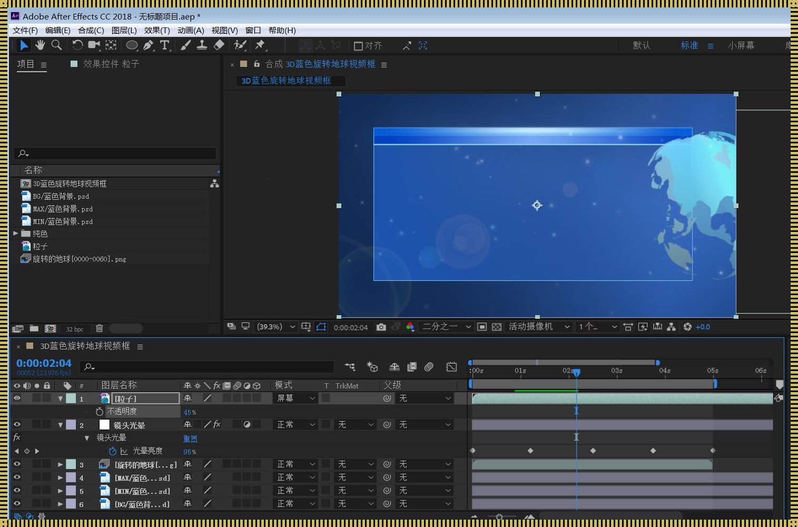
Task: Click the 镜头光晕 white solid color swatch
Action: click(x=104, y=425)
